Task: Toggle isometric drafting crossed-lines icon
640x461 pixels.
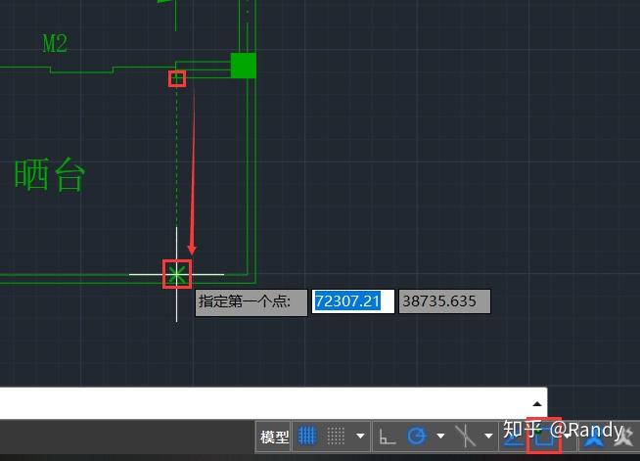Action: click(465, 437)
